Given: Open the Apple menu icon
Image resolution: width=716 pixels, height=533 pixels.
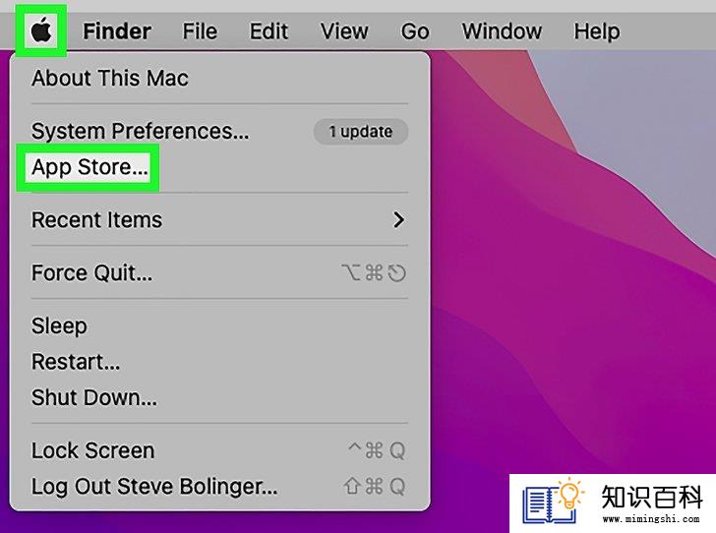Looking at the screenshot, I should tap(41, 31).
